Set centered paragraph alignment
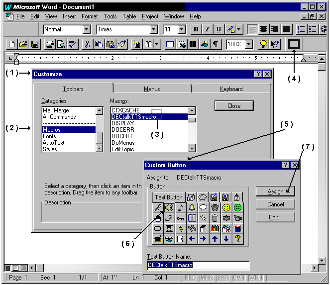Viewport: 330px width, 285px height. 263,29
